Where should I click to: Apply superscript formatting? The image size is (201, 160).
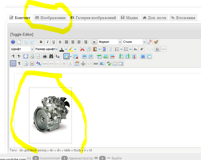(142, 49)
